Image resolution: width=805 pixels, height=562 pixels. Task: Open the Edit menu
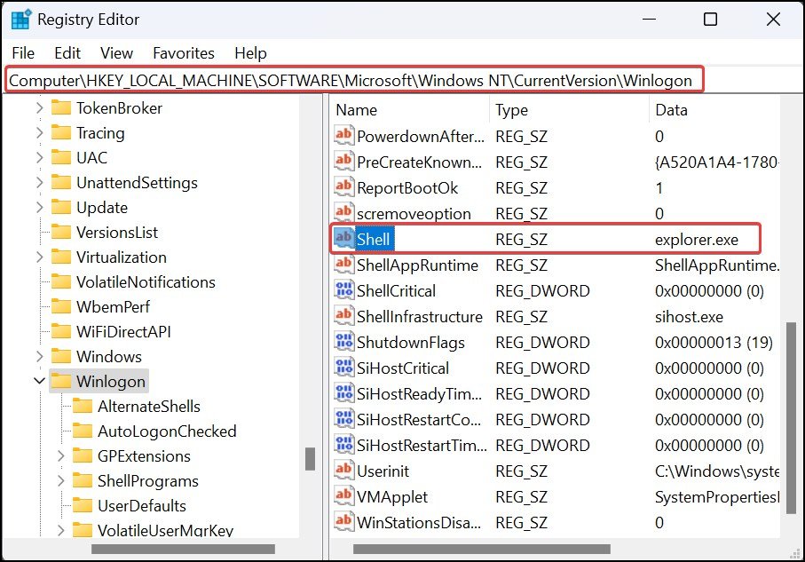tap(67, 53)
